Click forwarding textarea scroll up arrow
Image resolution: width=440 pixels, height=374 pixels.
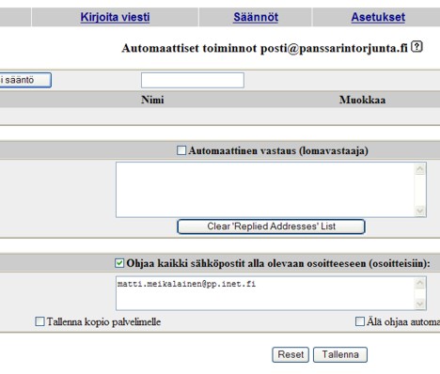(x=420, y=284)
